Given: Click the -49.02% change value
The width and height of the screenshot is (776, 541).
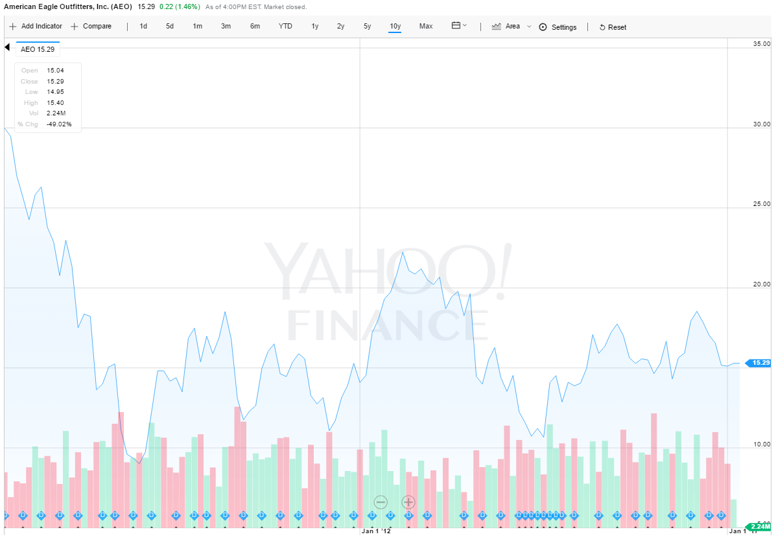Looking at the screenshot, I should tap(59, 124).
